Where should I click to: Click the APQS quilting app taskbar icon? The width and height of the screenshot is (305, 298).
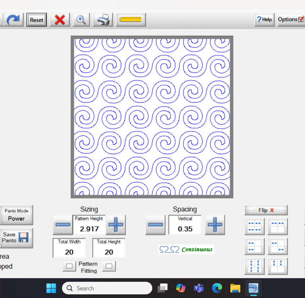[253, 288]
